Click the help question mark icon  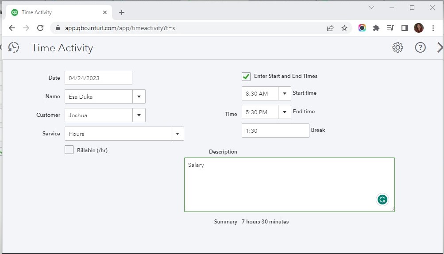point(420,47)
